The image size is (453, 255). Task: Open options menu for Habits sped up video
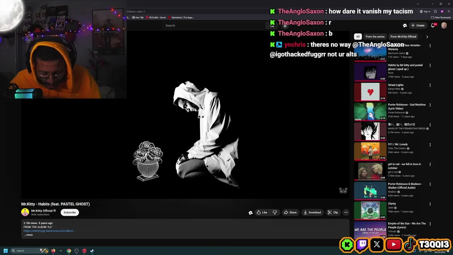[430, 66]
